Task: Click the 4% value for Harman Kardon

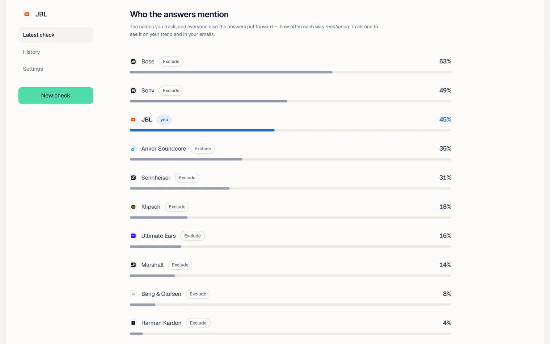Action: coord(447,323)
